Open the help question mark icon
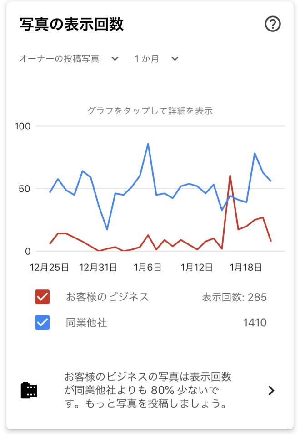 click(273, 24)
